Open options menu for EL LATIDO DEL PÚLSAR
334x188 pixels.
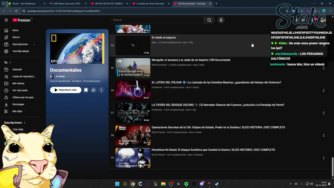pyautogui.click(x=324, y=91)
